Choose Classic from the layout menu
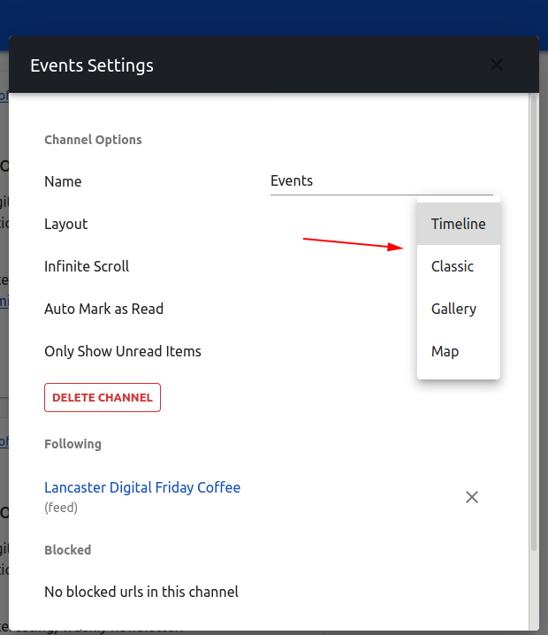The height and width of the screenshot is (635, 548). 453,266
